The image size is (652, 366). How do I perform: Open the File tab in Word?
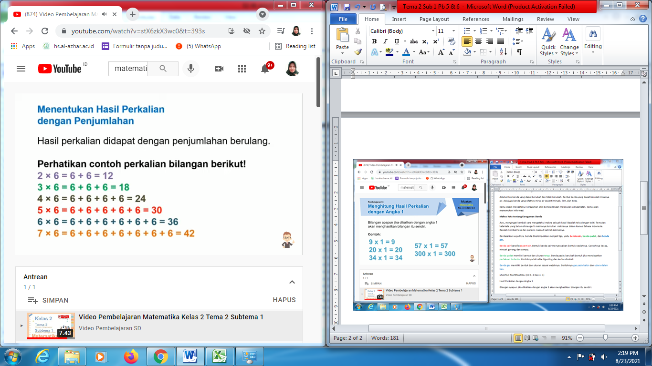coord(343,19)
